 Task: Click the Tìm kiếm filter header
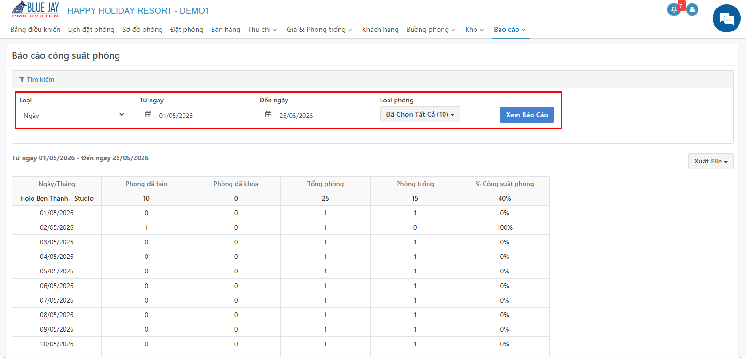[x=37, y=79]
